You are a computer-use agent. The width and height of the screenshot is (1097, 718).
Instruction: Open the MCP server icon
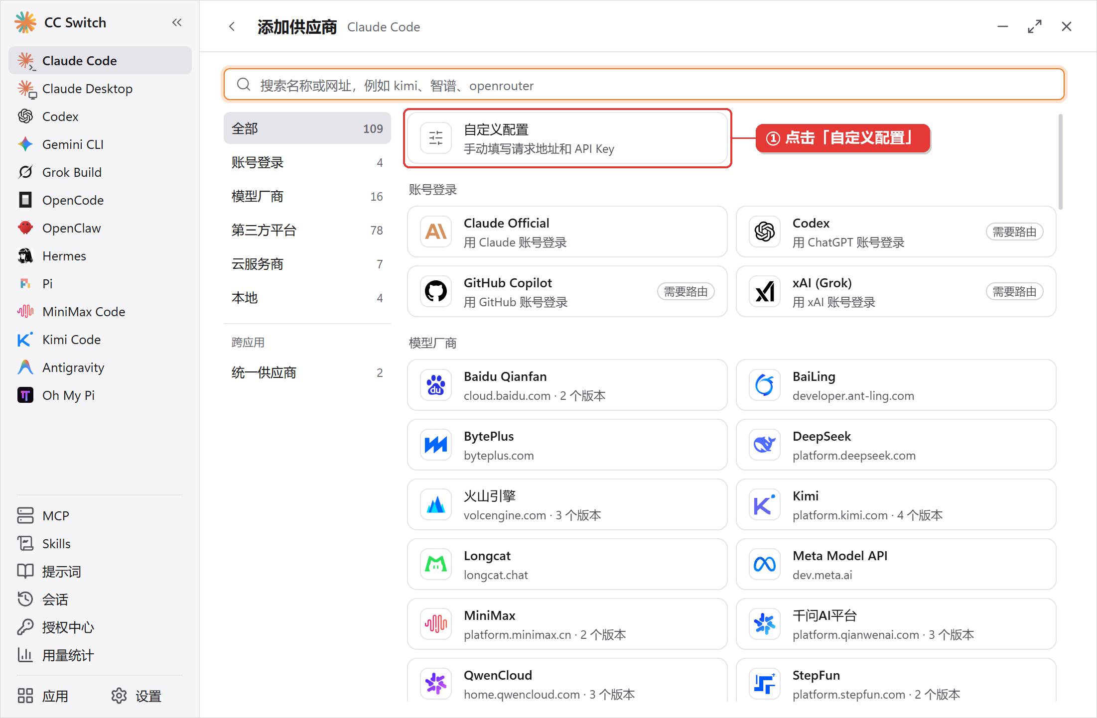25,516
